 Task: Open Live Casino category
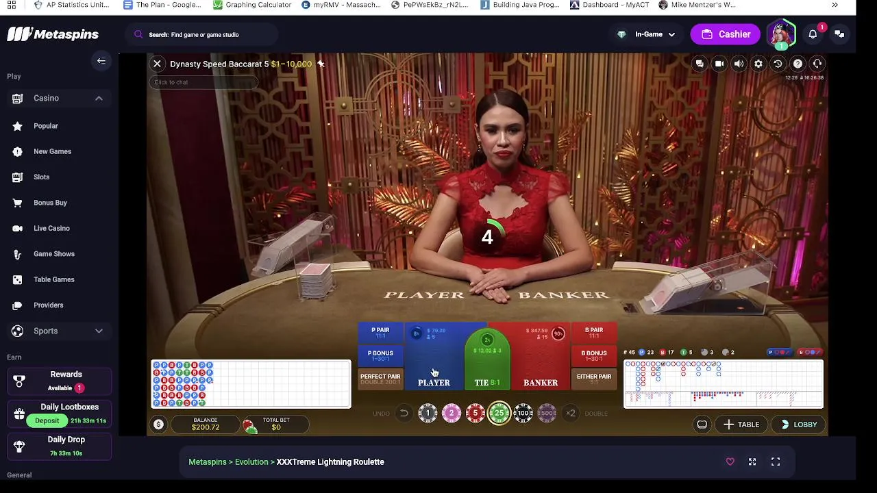coord(51,228)
